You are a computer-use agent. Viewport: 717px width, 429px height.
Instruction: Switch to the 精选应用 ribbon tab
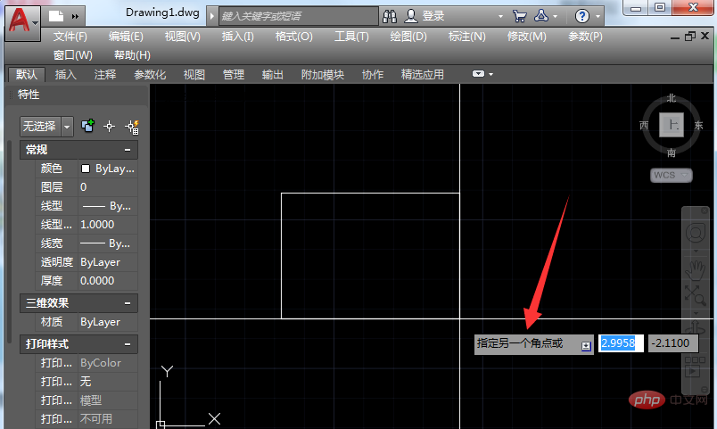pyautogui.click(x=423, y=75)
